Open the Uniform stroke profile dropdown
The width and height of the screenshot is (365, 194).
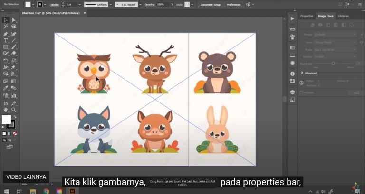point(99,4)
